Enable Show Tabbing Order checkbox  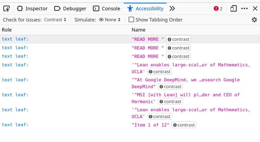click(x=131, y=19)
